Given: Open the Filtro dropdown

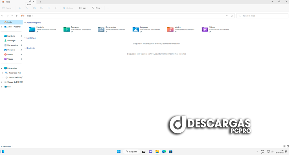Looking at the screenshot, I should point(97,8).
